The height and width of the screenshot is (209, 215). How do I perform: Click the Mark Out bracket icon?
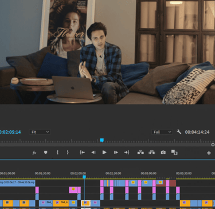tap(68, 152)
